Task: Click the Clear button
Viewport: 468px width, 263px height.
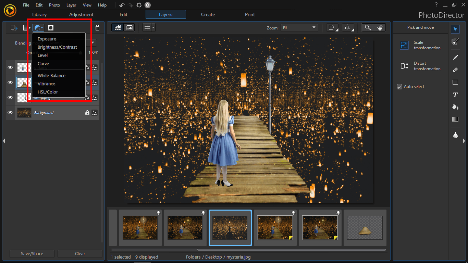Action: pos(80,254)
